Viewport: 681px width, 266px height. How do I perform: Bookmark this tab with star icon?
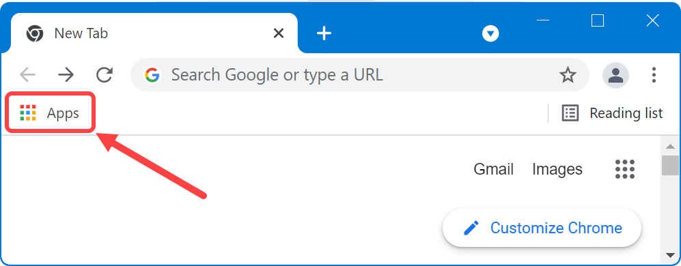coord(567,76)
